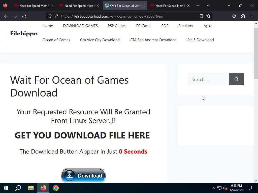Image resolution: width=258 pixels, height=193 pixels.
Task: Open Windows taskbar search
Action: 18,188
